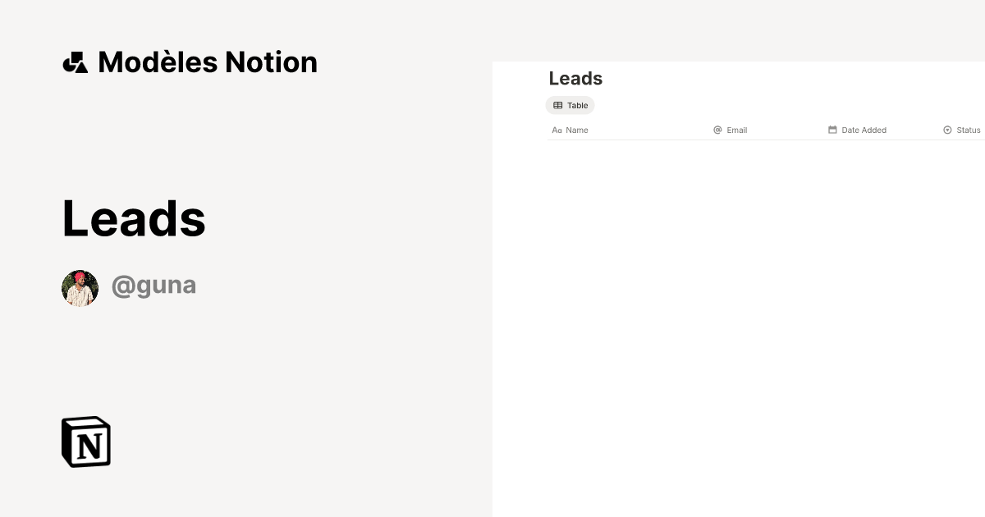This screenshot has height=517, width=985.
Task: Open the Name column property menu
Action: coord(577,130)
